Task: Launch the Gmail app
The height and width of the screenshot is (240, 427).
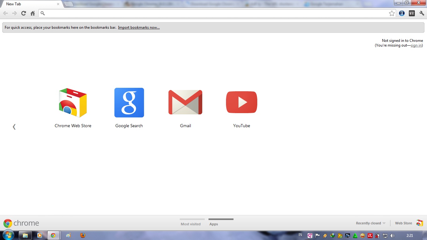Action: click(185, 108)
